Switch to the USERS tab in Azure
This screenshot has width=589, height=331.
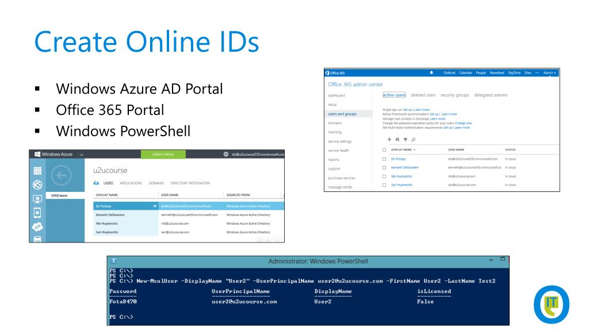[108, 183]
